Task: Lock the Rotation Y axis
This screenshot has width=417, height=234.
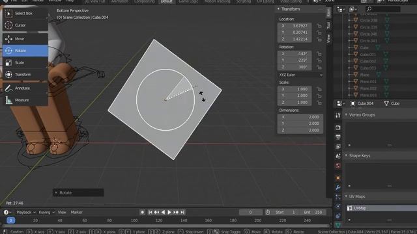Action: [x=319, y=60]
